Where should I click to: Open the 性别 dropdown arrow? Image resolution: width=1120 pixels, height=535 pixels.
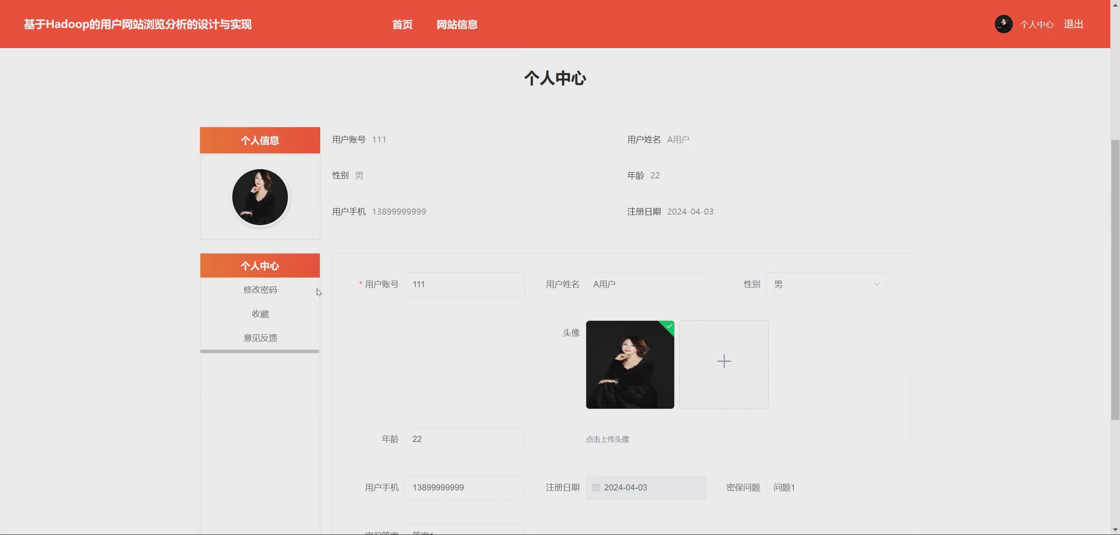pyautogui.click(x=877, y=284)
